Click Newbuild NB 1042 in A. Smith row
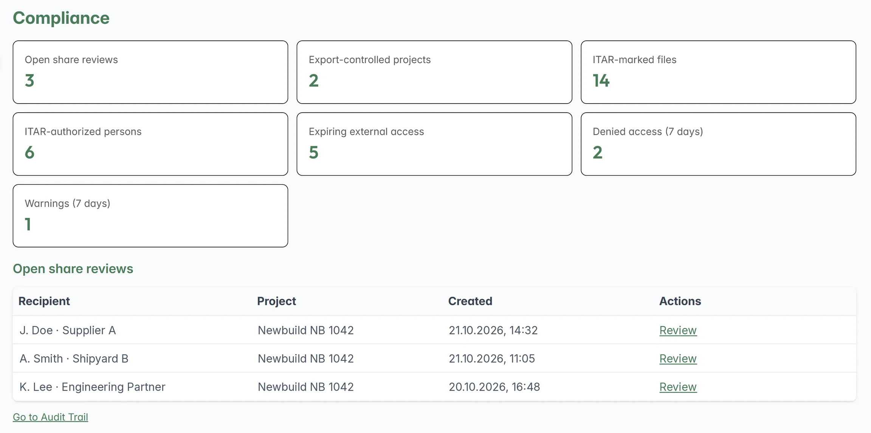 point(305,359)
